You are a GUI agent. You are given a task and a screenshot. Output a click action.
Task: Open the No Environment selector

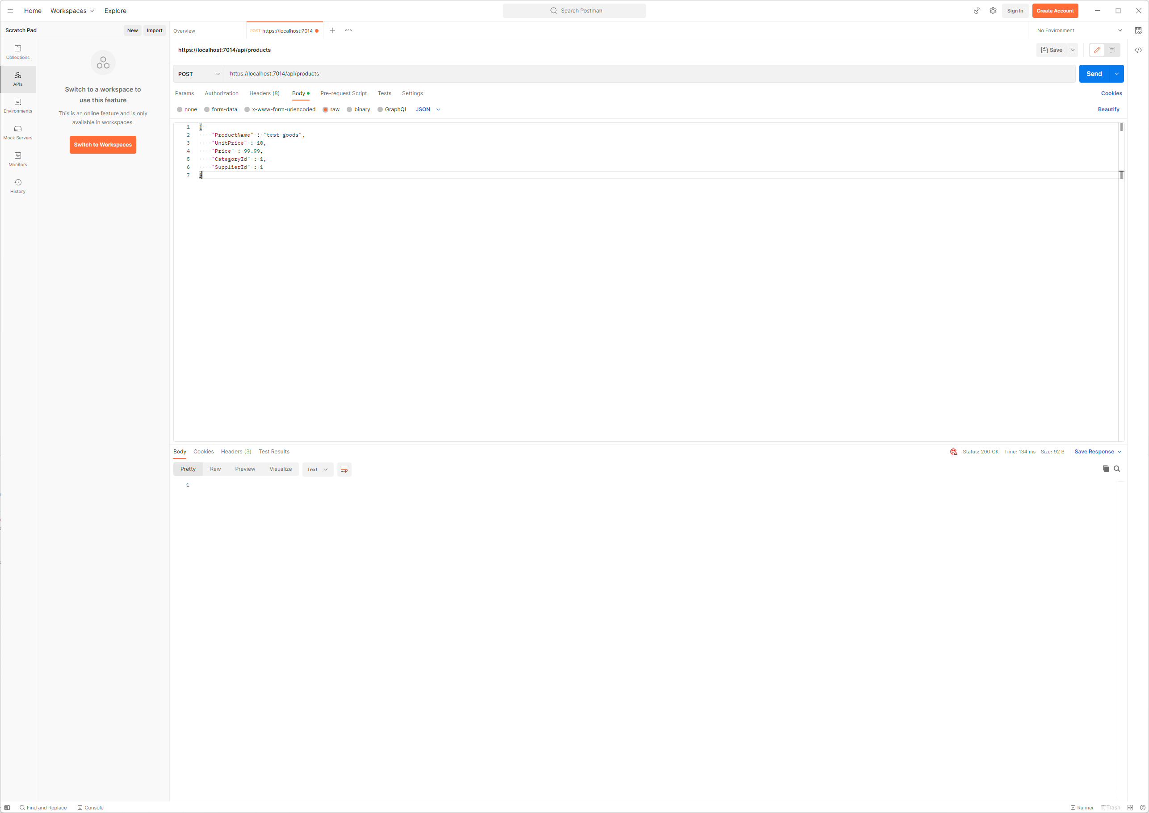(1079, 30)
